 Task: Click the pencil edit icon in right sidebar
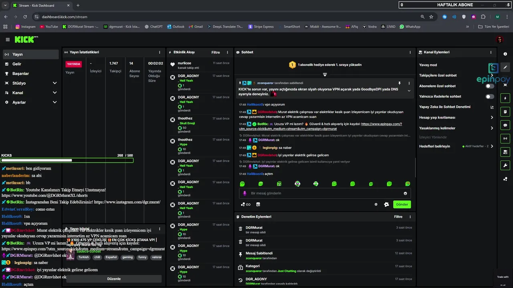pos(505,68)
